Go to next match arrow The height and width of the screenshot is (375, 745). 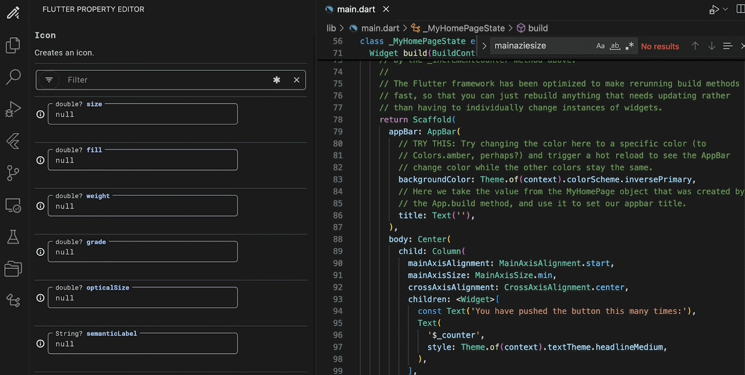coord(711,46)
